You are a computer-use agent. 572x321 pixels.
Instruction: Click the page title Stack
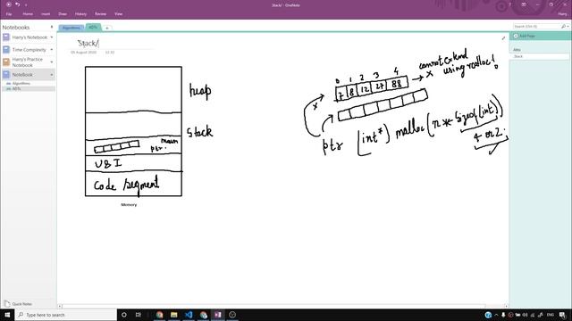(x=88, y=44)
